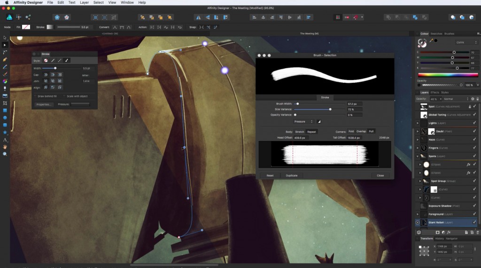Select the Zoom magnifier tool
The height and width of the screenshot is (268, 481).
pyautogui.click(x=5, y=154)
